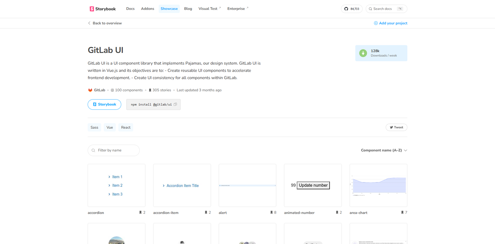Image resolution: width=495 pixels, height=244 pixels.
Task: Open Component name (A–Z) sort dropdown
Action: click(x=384, y=150)
